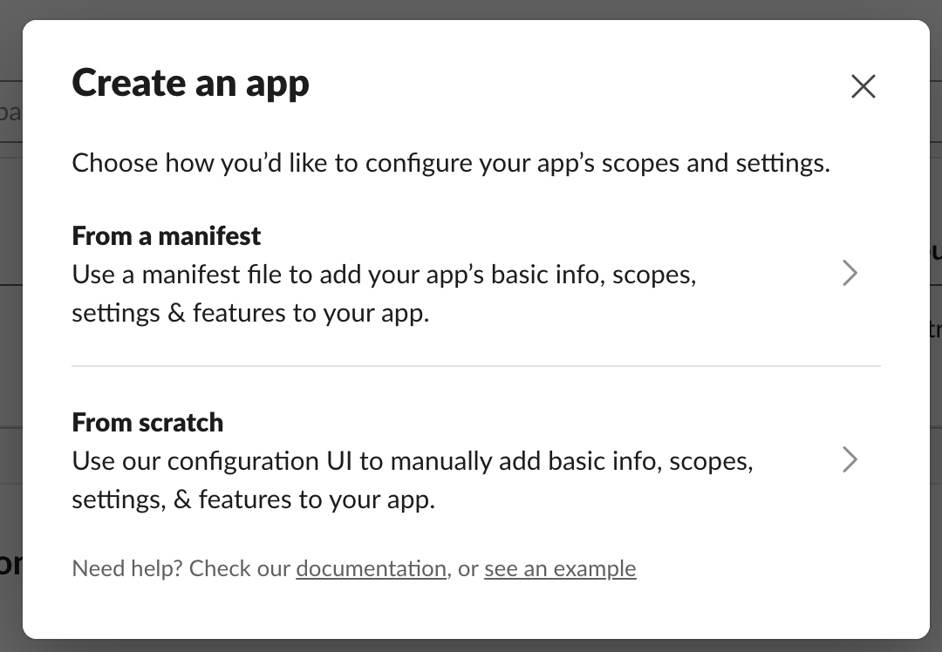Click the "From a manifest" heading
942x652 pixels.
[x=166, y=235]
